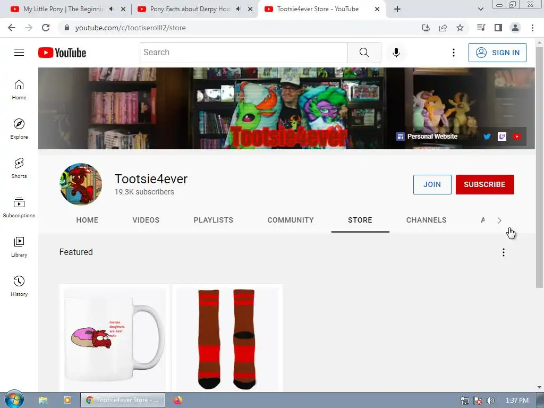This screenshot has height=408, width=544.
Task: Switch to the My Little Pony browser tab
Action: point(64,9)
